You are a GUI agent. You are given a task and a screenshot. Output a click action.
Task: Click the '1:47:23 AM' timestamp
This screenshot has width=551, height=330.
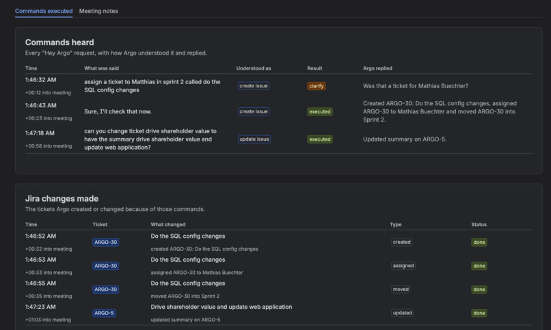pos(40,307)
